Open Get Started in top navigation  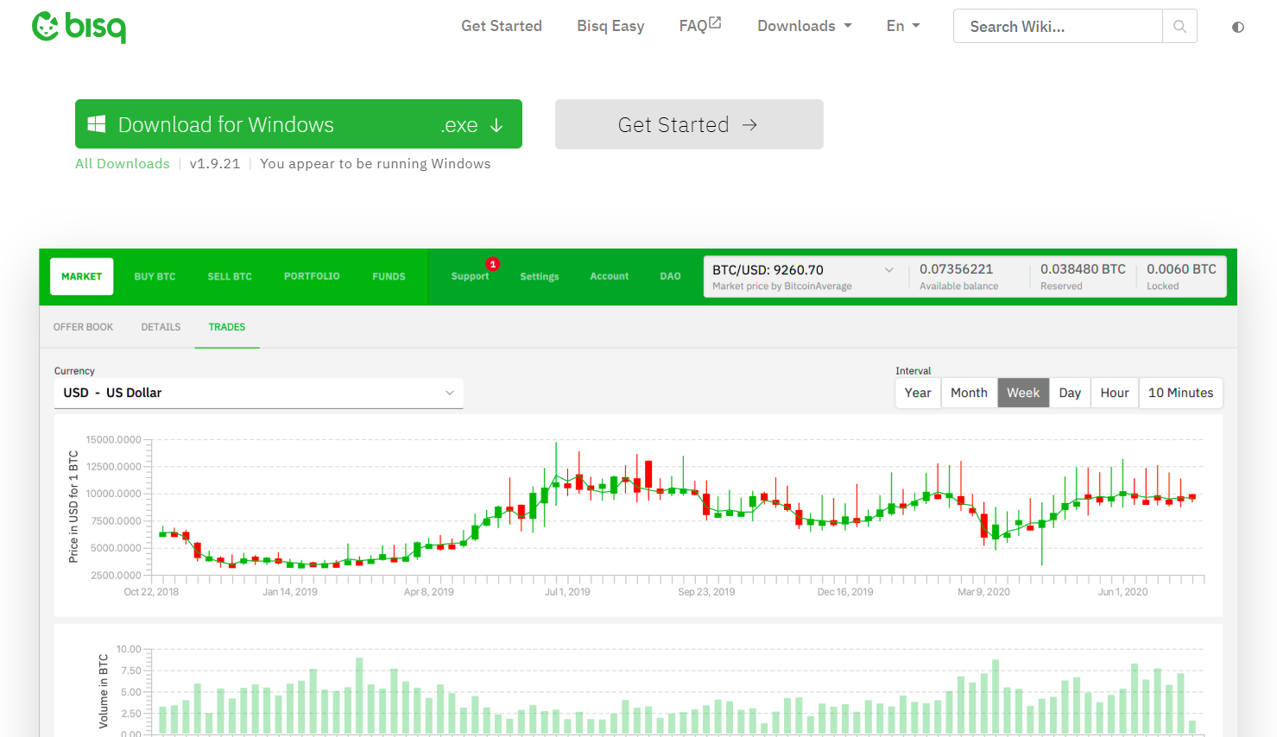point(502,26)
